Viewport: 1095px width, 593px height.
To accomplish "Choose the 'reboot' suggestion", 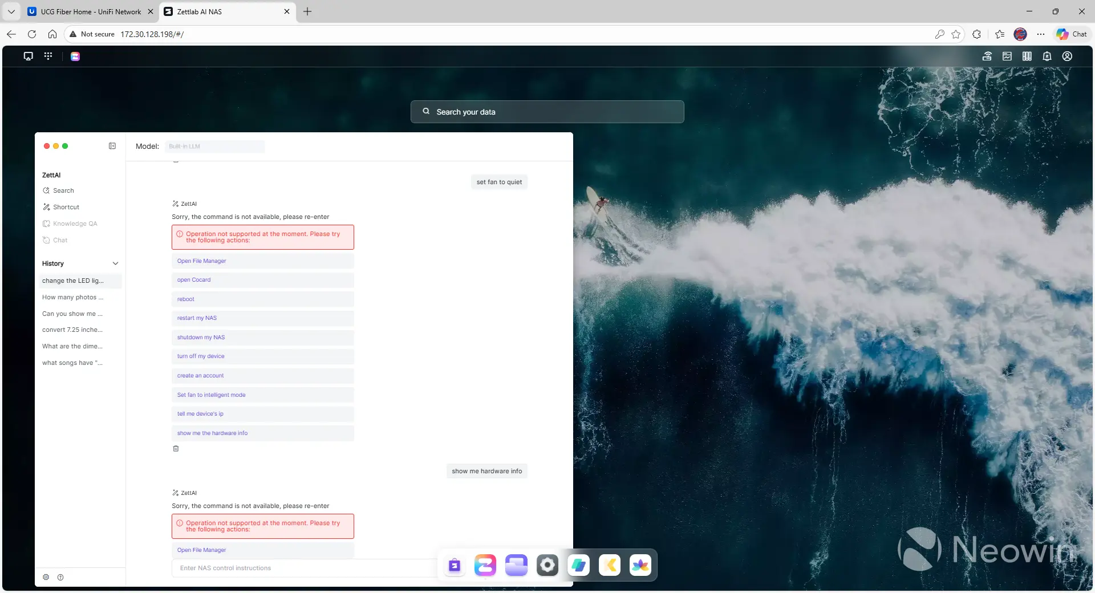I will click(x=263, y=299).
